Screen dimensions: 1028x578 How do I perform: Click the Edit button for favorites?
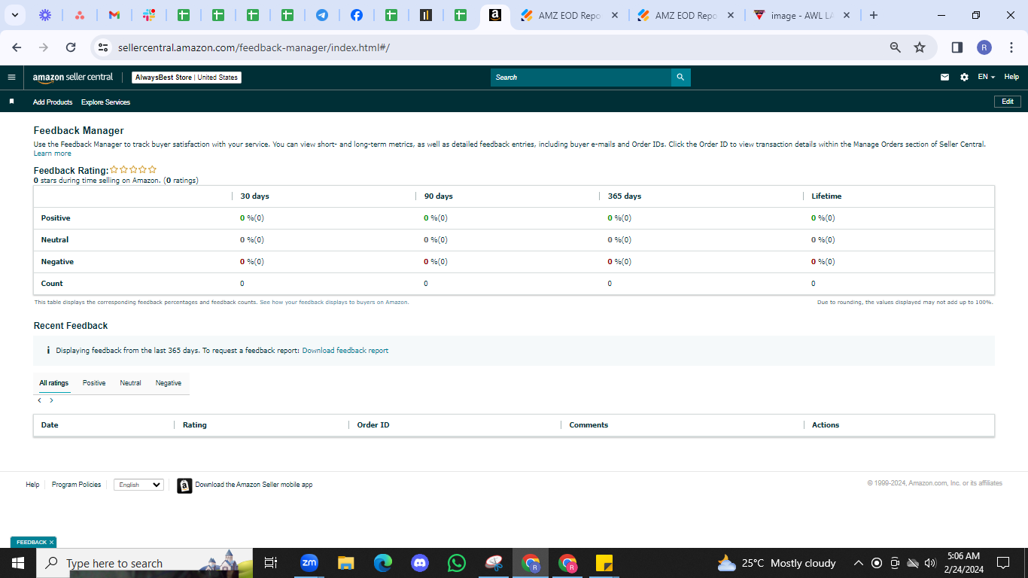point(1008,102)
